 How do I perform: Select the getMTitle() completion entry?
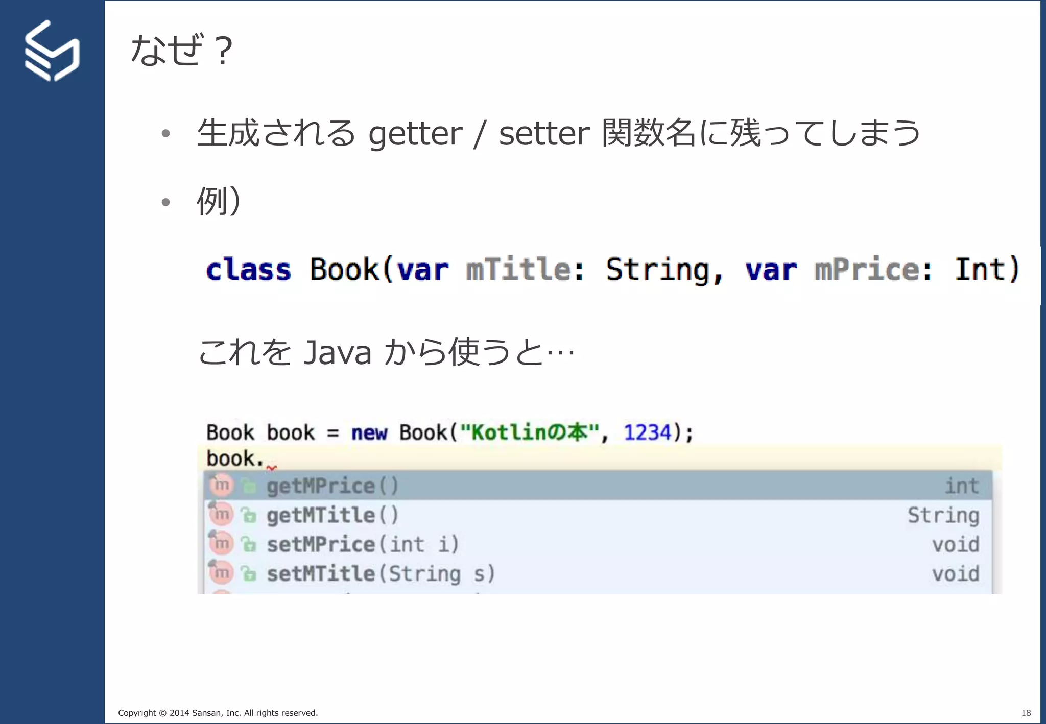point(598,515)
